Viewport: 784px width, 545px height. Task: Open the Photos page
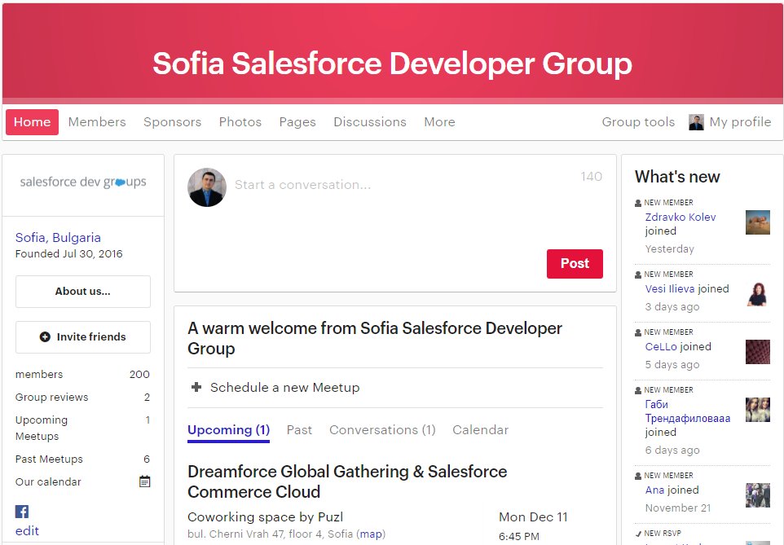(240, 122)
